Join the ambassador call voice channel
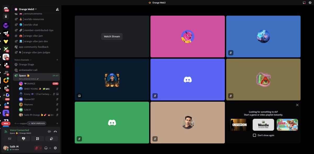The image size is (314, 154). (x=37, y=70)
